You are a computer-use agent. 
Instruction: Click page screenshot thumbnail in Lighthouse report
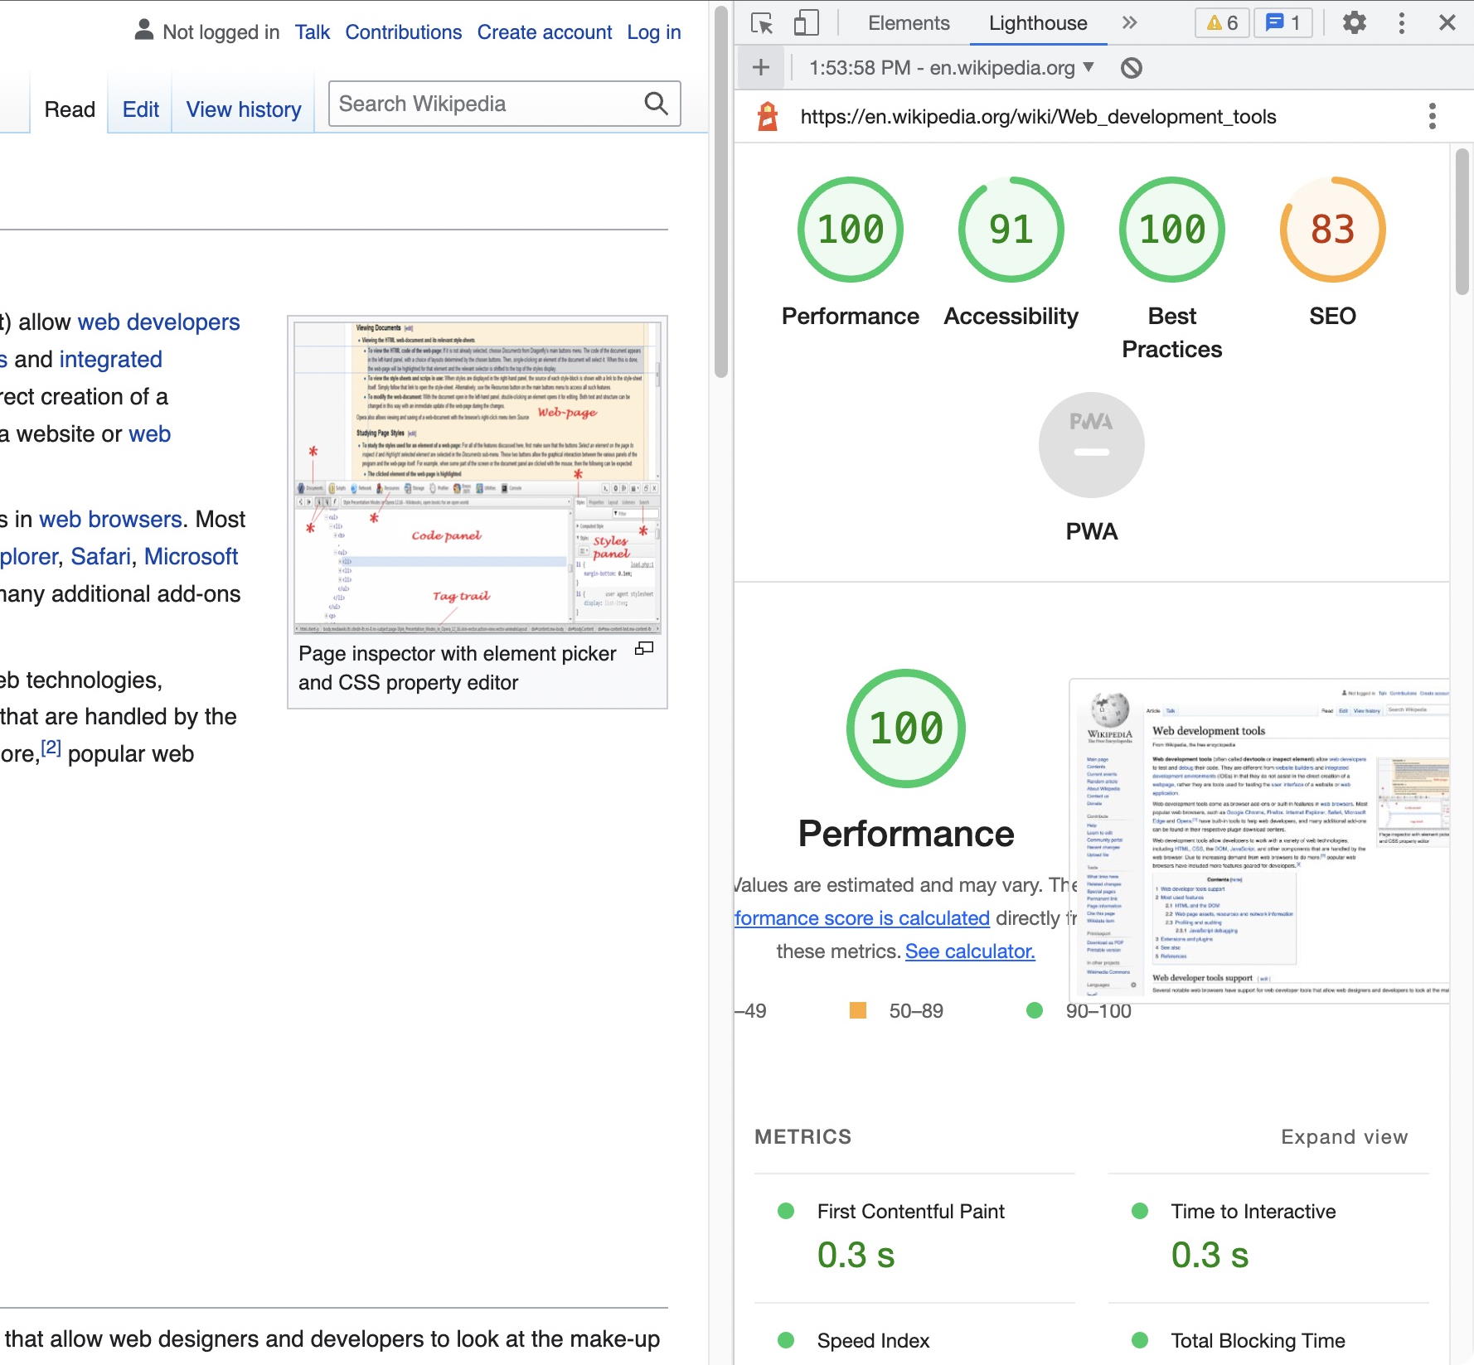[x=1259, y=841]
